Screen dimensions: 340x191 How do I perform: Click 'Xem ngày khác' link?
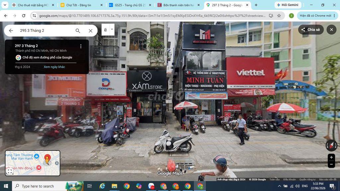(54, 67)
